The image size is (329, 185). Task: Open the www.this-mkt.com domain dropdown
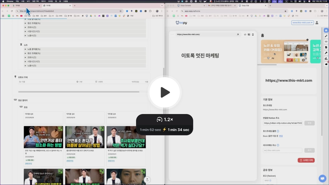[302, 22]
